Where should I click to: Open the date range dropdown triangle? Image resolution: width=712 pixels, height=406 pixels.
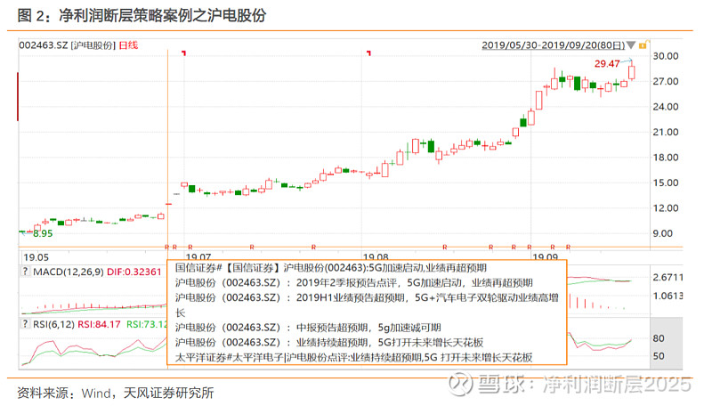(631, 45)
